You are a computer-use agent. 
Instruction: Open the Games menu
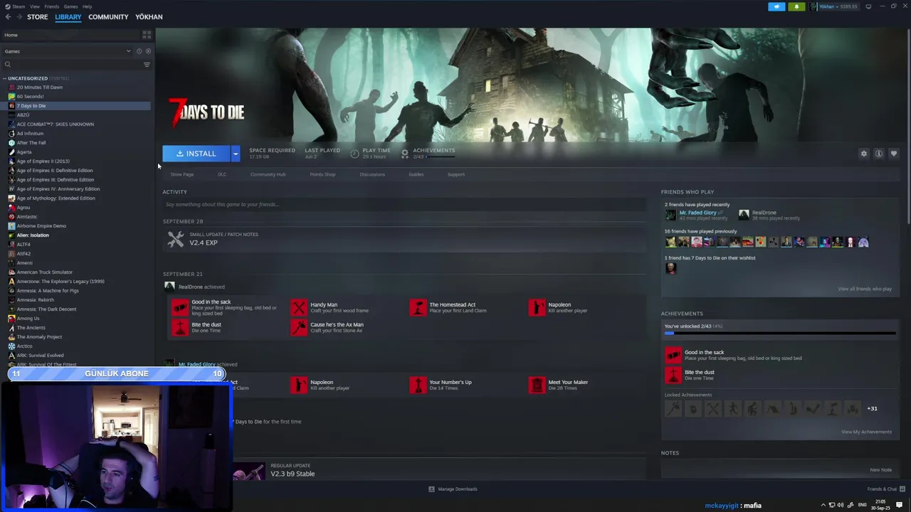pyautogui.click(x=70, y=6)
